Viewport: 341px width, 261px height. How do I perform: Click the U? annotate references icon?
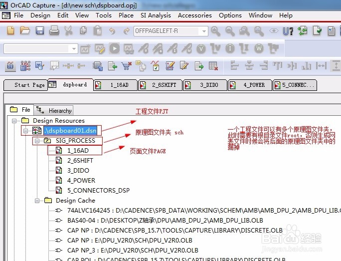(x=288, y=31)
